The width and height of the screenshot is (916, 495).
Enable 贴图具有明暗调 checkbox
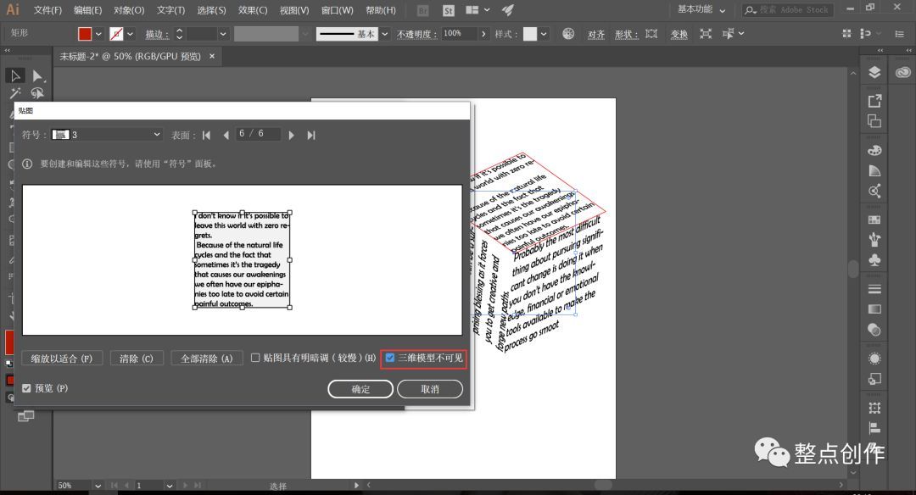255,358
